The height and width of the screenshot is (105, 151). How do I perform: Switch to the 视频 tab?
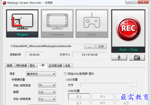10,66
